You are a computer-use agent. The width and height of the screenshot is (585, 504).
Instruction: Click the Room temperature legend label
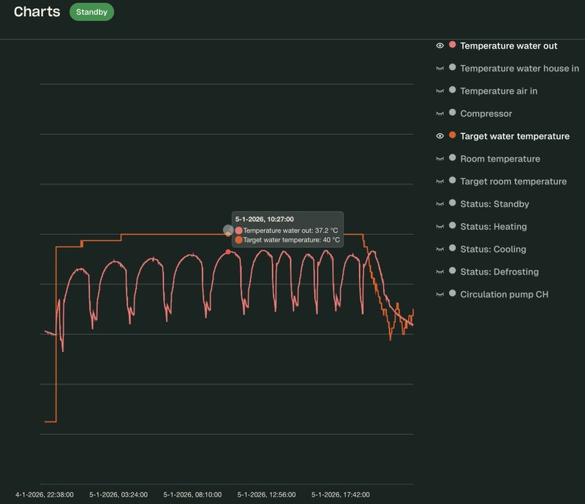[499, 159]
